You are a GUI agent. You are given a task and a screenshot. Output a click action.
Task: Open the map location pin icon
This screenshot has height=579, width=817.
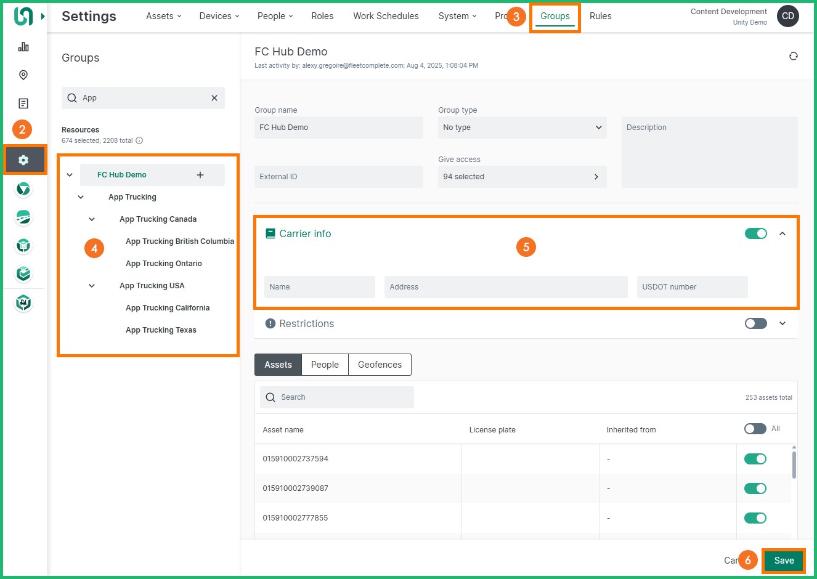pos(23,75)
